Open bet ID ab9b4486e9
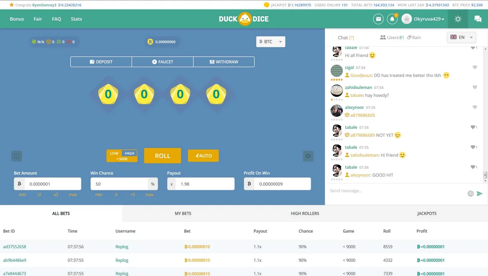The image size is (488, 276). tap(14, 260)
